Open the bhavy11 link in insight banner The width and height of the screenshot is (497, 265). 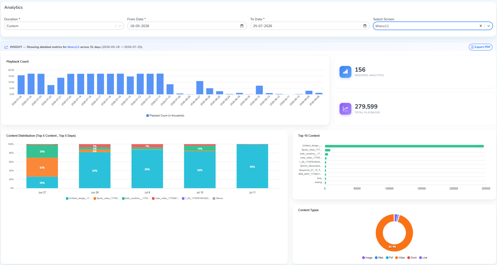[73, 47]
